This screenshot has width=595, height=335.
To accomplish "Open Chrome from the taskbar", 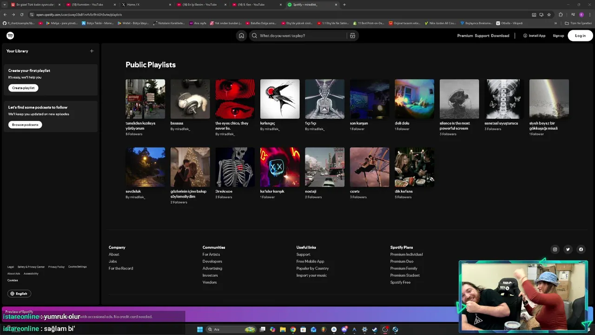I will (x=293, y=329).
